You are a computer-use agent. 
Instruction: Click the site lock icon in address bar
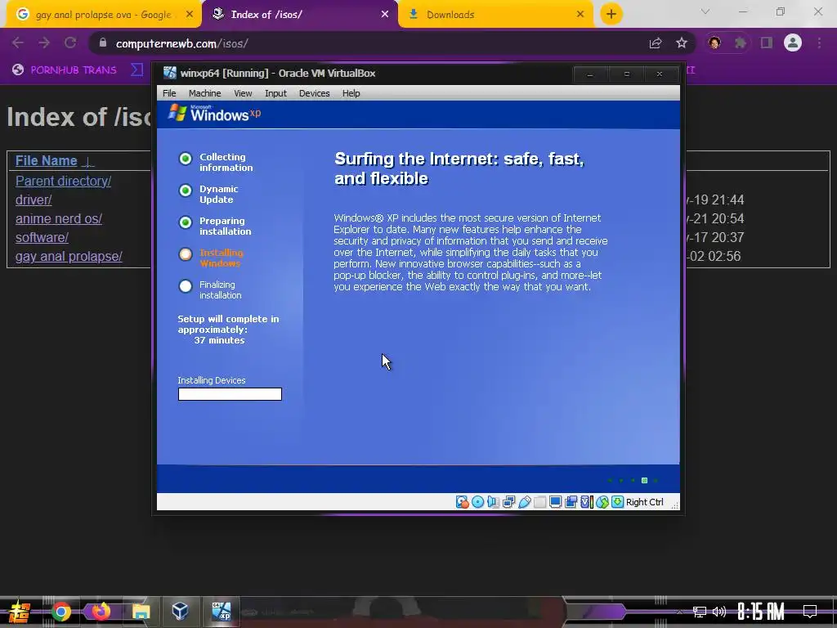point(103,43)
